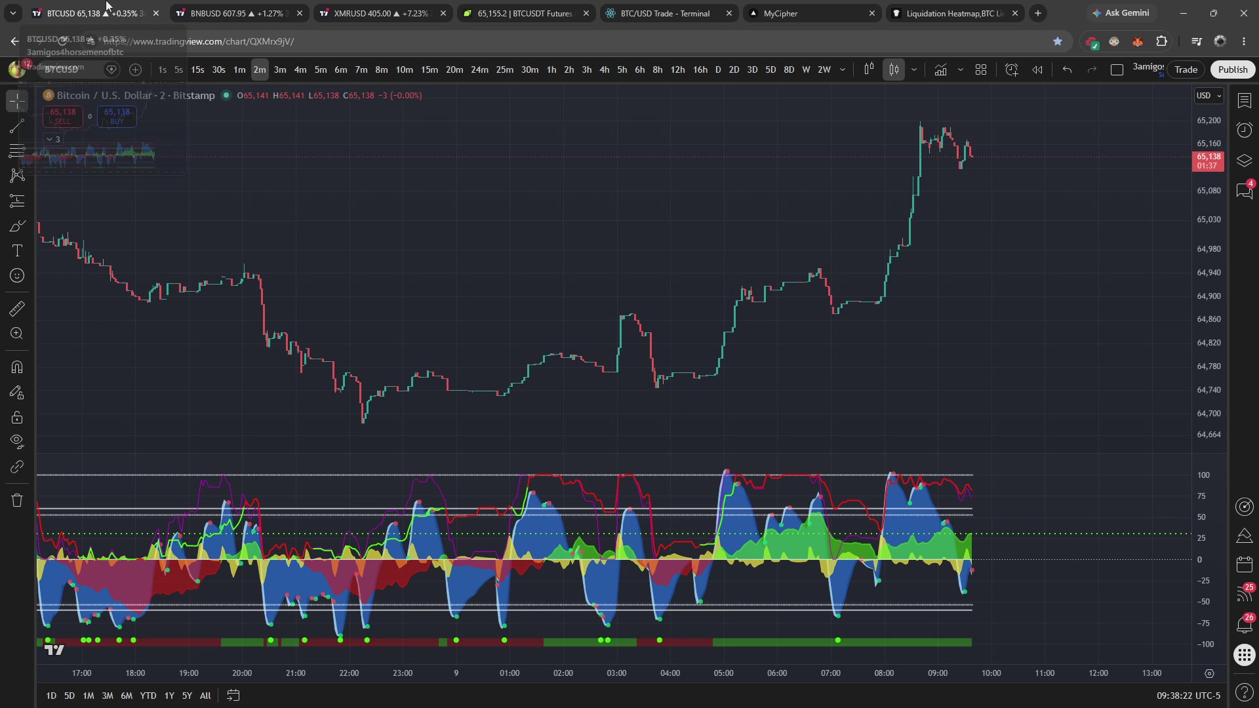This screenshot has width=1259, height=708.
Task: Open the notifications bell with badge 26
Action: (x=1244, y=623)
